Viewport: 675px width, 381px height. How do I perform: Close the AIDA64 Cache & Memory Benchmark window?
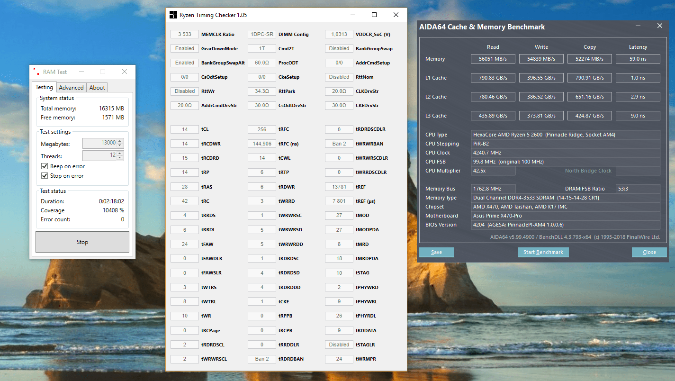pyautogui.click(x=660, y=27)
